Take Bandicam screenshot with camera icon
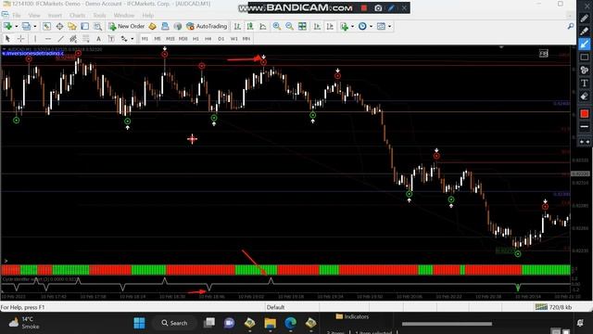The width and height of the screenshot is (593, 334). [x=378, y=8]
